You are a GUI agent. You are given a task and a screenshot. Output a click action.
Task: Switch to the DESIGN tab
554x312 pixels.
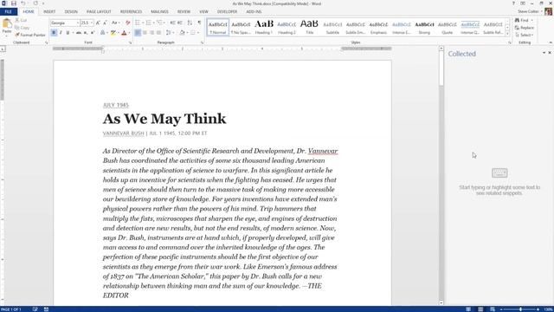[x=71, y=11]
